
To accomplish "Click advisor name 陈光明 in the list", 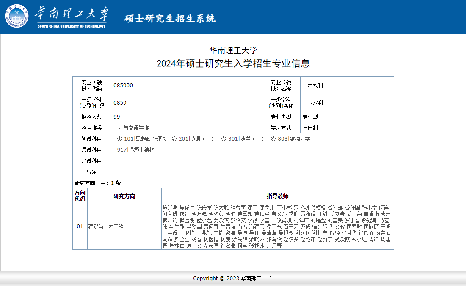I will (170, 207).
